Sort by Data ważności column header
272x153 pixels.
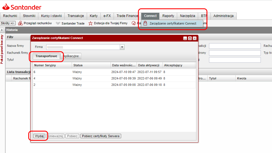tap(124, 65)
